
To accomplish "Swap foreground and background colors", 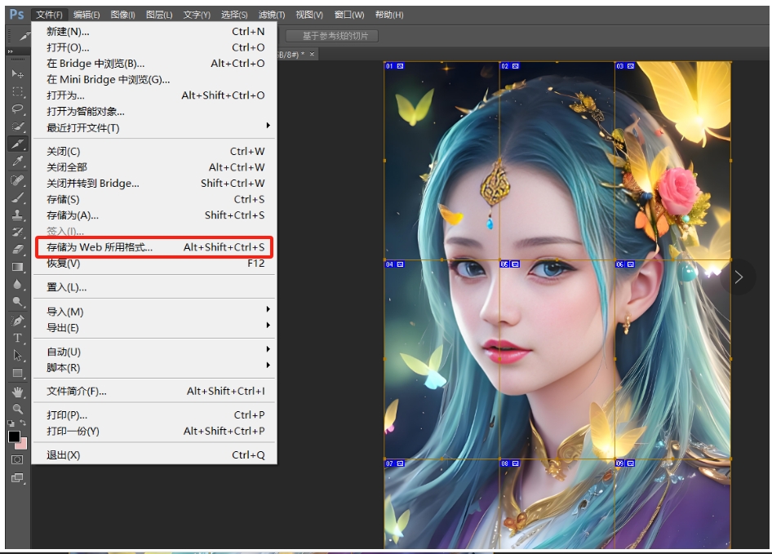I will coord(23,423).
